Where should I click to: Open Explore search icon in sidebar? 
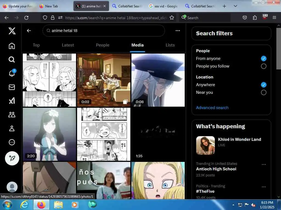(x=12, y=59)
